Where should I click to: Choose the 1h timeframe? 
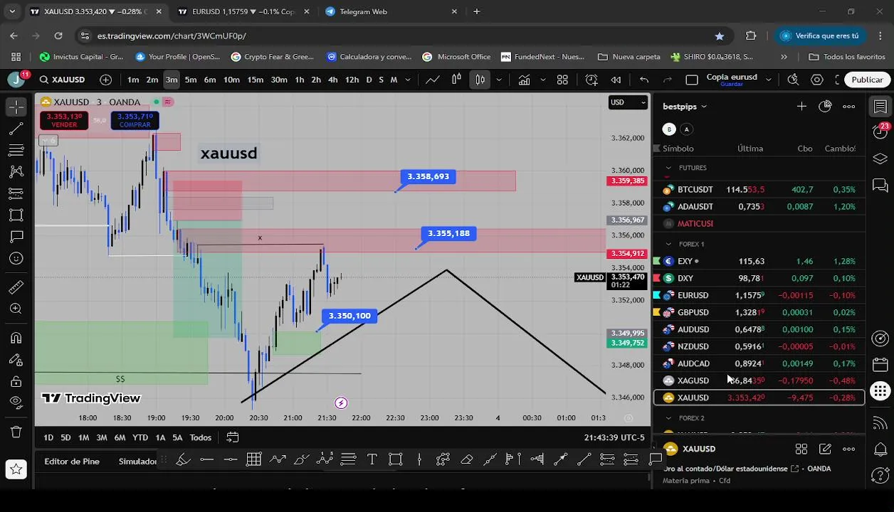[x=300, y=80]
